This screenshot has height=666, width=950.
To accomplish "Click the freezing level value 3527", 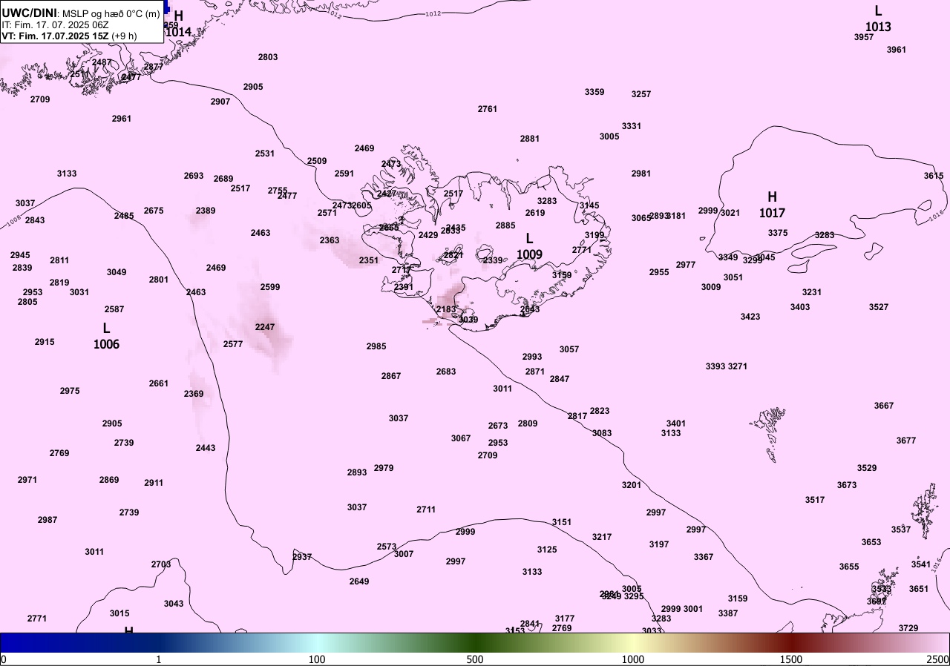I will click(x=879, y=307).
